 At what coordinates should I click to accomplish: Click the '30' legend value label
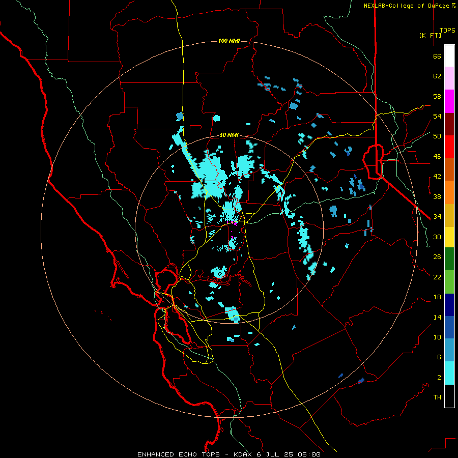tap(437, 237)
